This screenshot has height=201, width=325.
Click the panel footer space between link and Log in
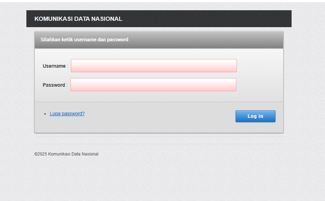158,116
